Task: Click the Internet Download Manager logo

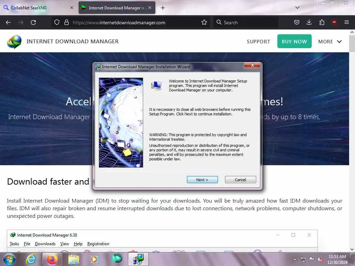Action: tap(14, 42)
